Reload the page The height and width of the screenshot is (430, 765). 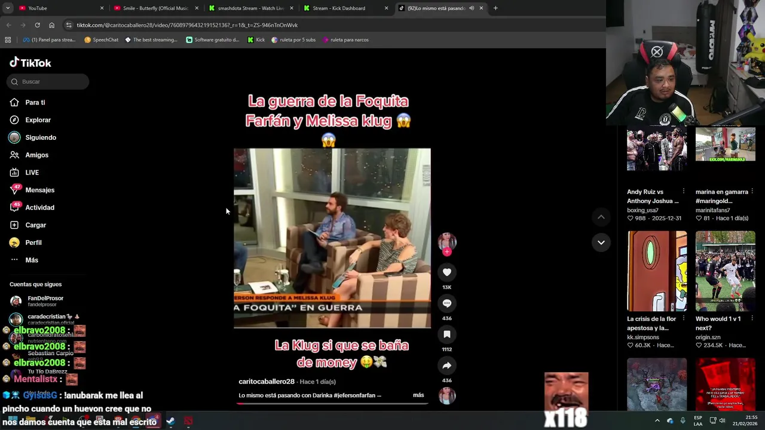tap(37, 25)
